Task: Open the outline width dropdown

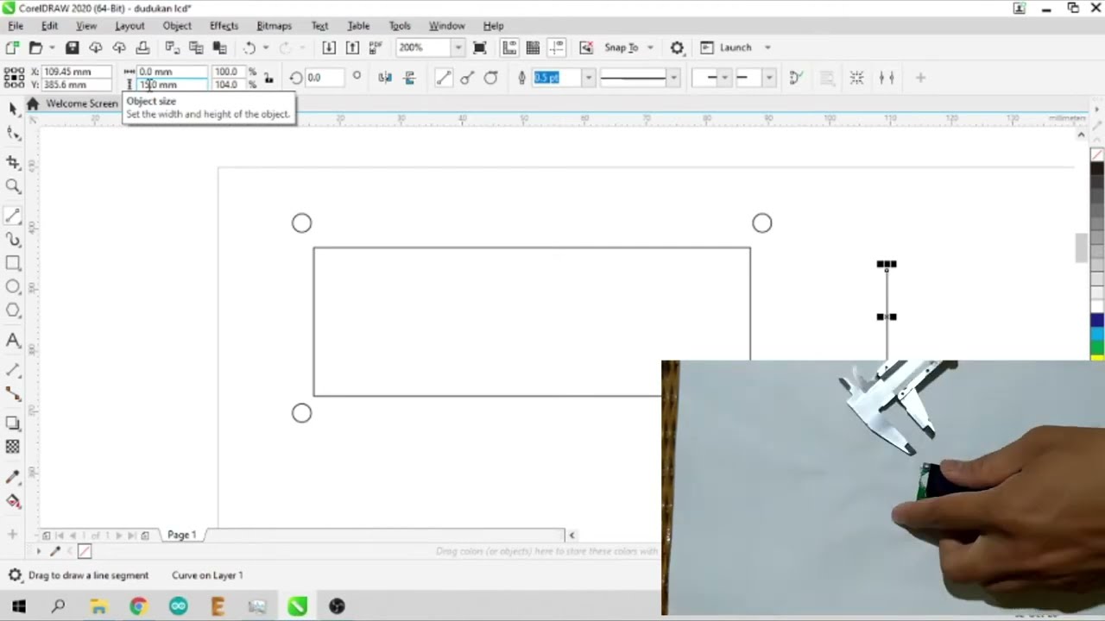Action: coord(589,78)
